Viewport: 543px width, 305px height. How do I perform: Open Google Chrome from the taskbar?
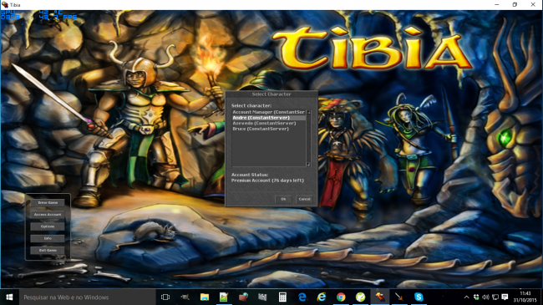click(x=341, y=297)
